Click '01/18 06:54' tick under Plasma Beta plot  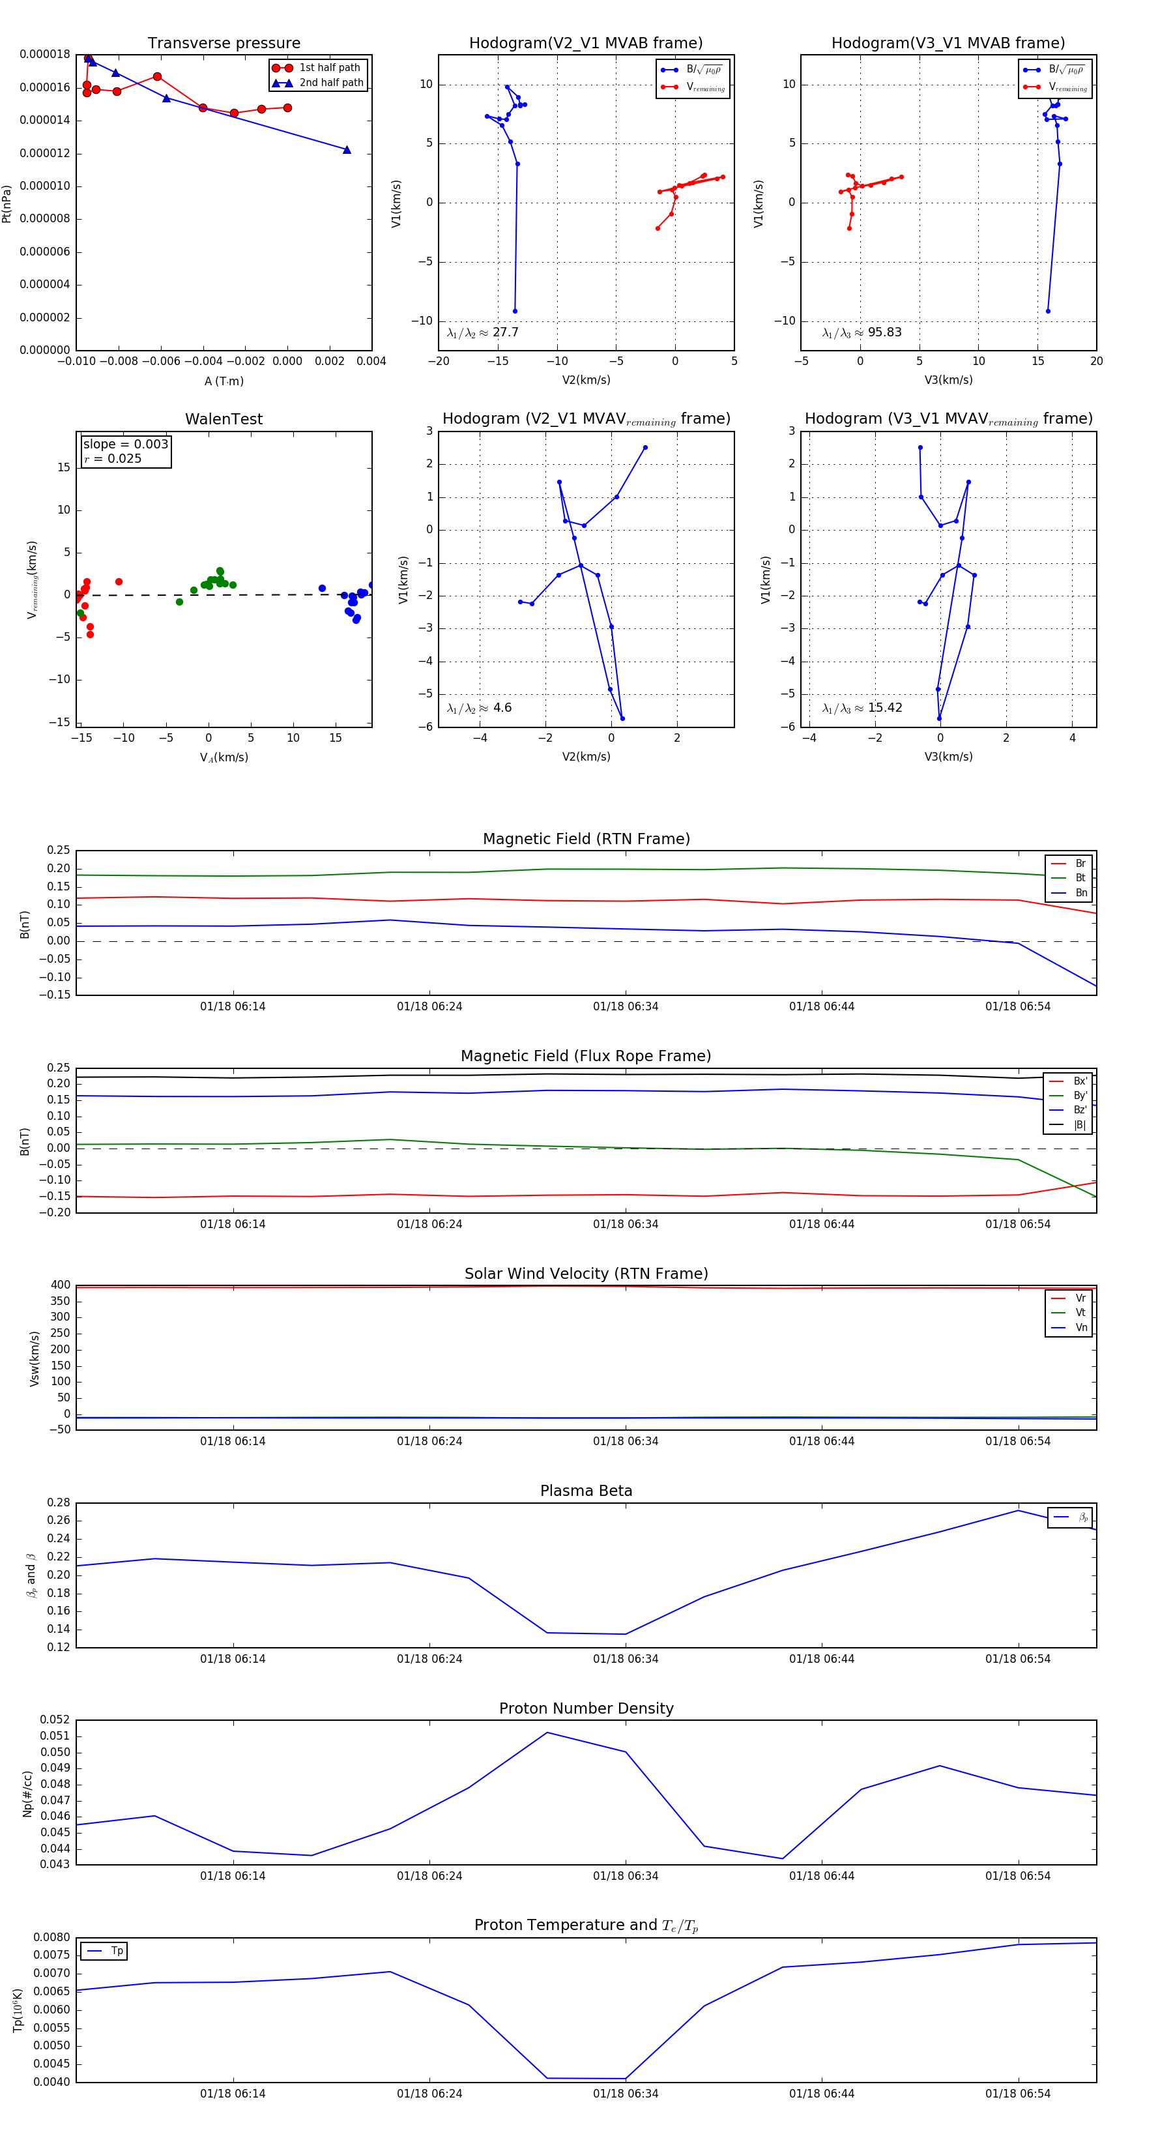(x=1018, y=1659)
